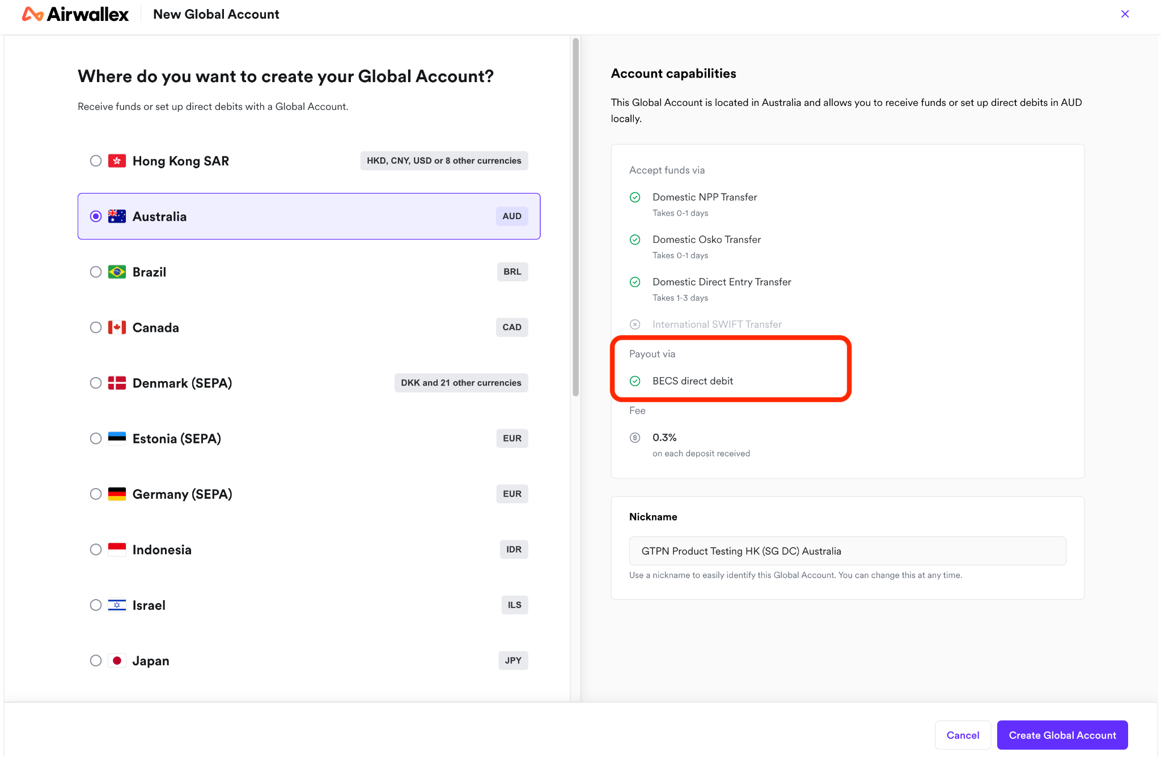Click the Estonian flag icon
Image resolution: width=1161 pixels, height=757 pixels.
(117, 438)
